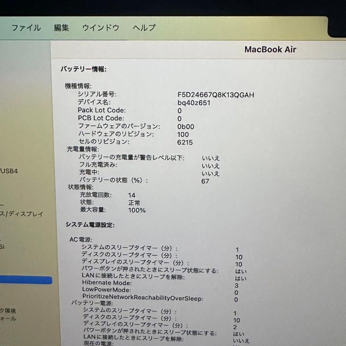Click the バッテリー情報 section heading

tap(84, 69)
